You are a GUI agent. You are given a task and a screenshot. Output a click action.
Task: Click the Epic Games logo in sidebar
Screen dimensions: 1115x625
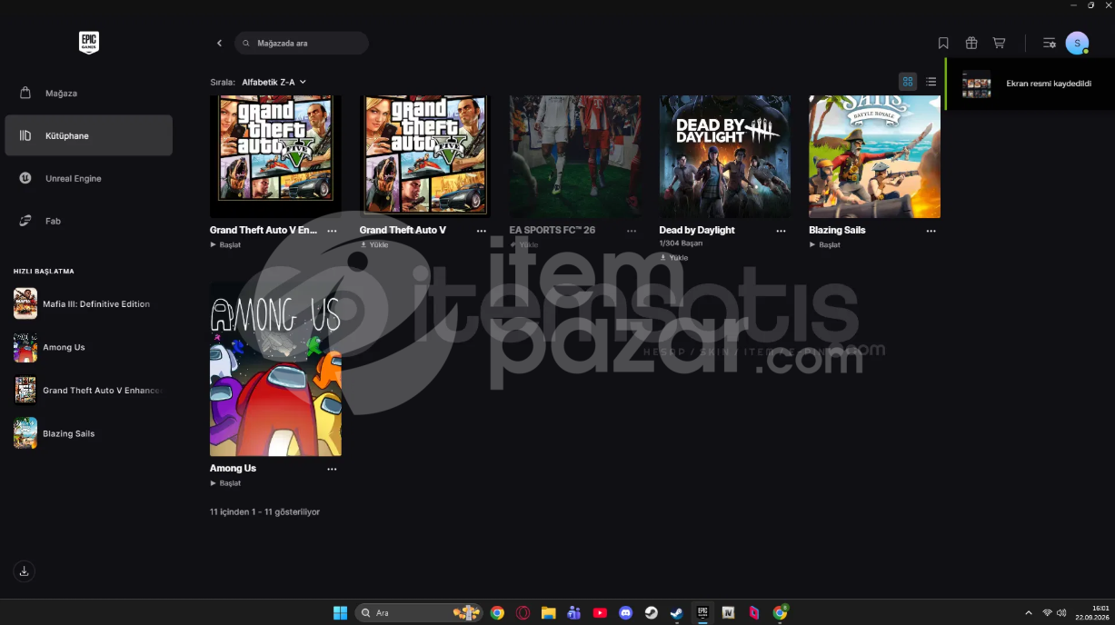pyautogui.click(x=88, y=43)
